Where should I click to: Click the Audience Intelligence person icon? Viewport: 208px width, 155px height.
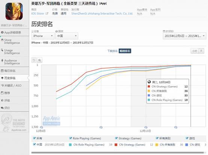coord(2,60)
